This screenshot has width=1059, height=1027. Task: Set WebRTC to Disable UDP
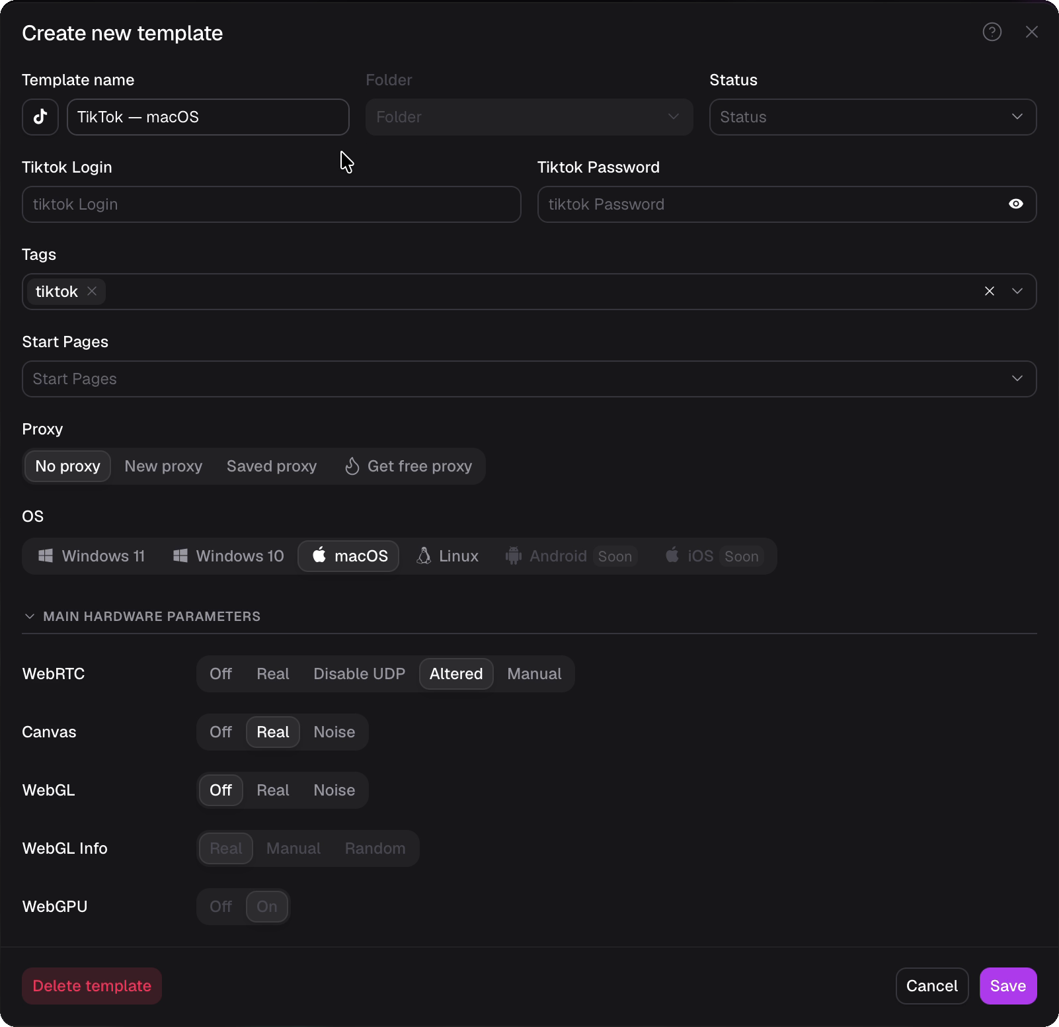coord(359,674)
